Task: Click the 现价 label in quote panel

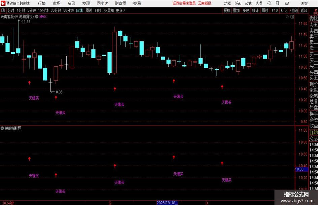Action: (x=314, y=84)
